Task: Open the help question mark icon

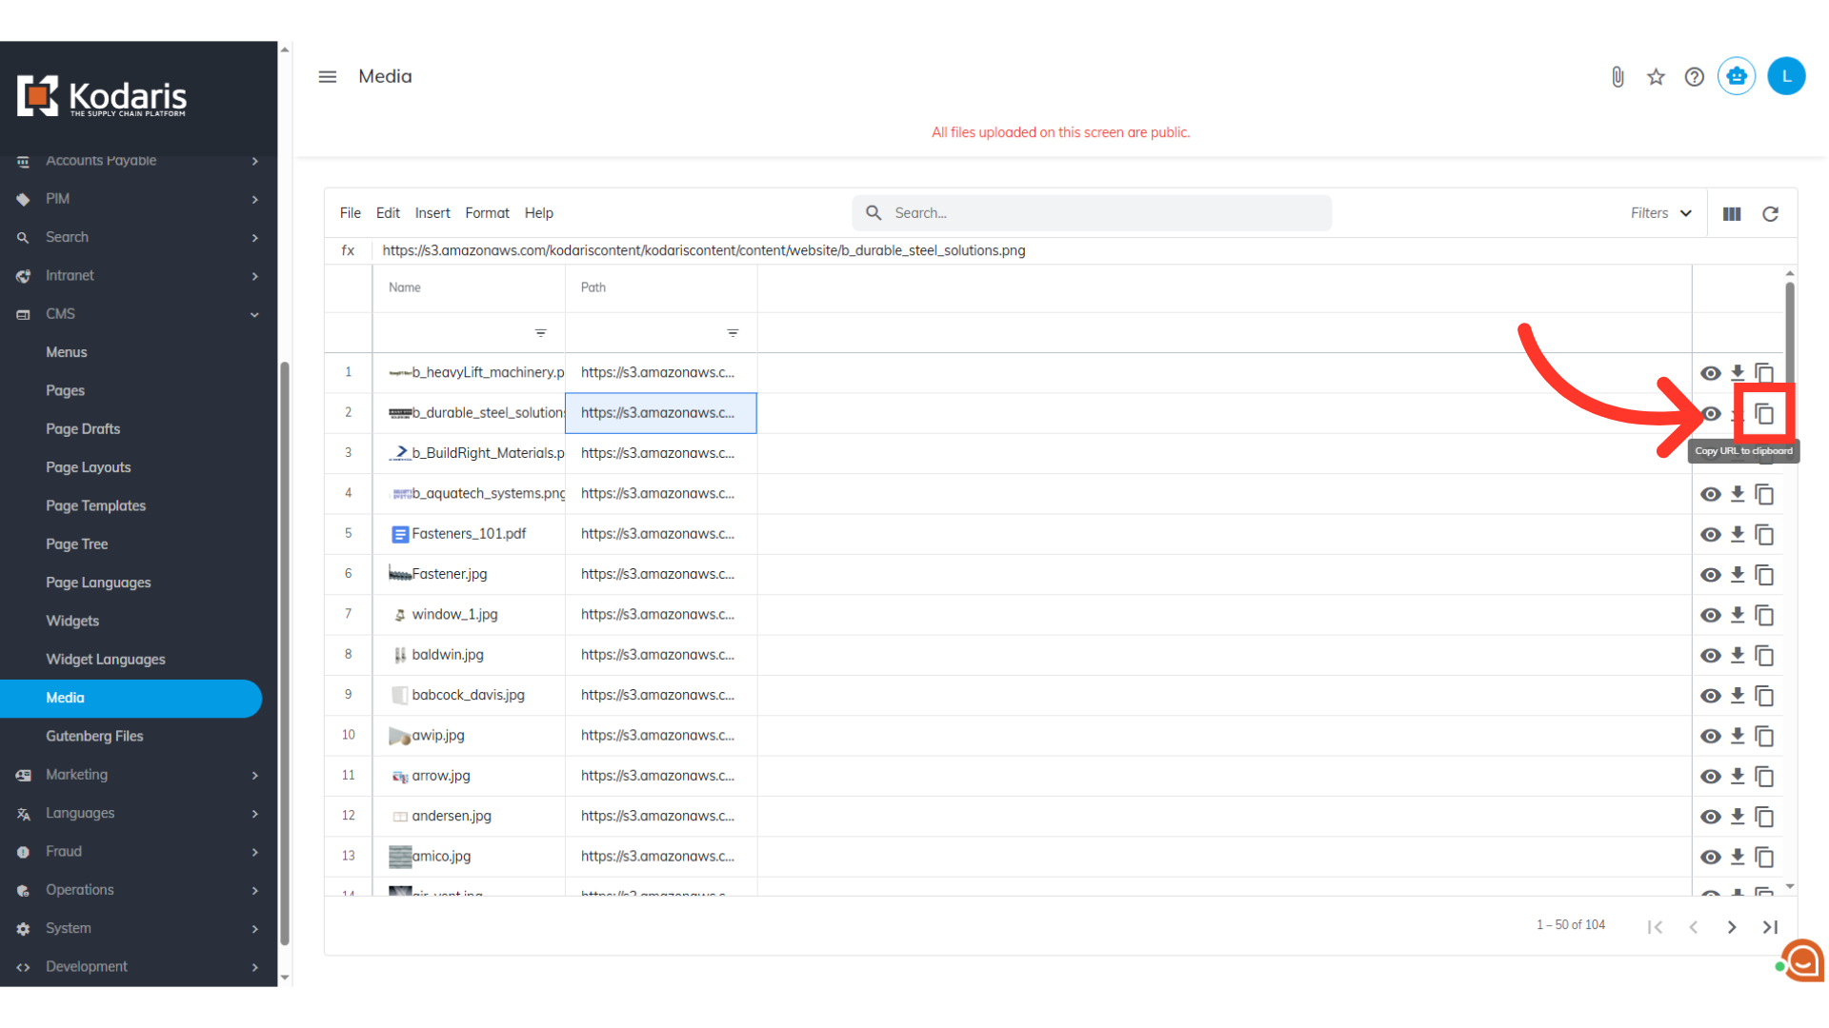Action: click(1694, 77)
